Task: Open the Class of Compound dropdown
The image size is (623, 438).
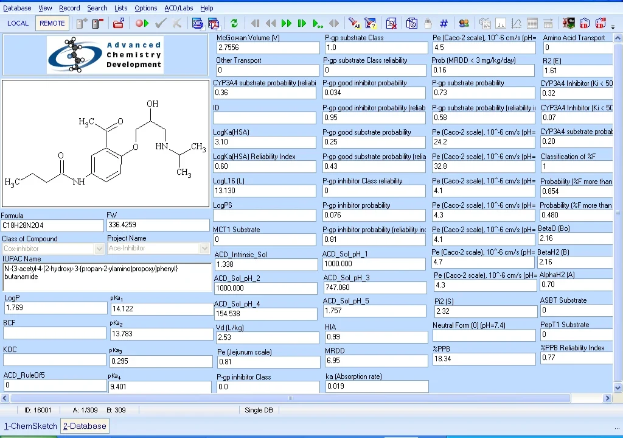Action: point(99,249)
